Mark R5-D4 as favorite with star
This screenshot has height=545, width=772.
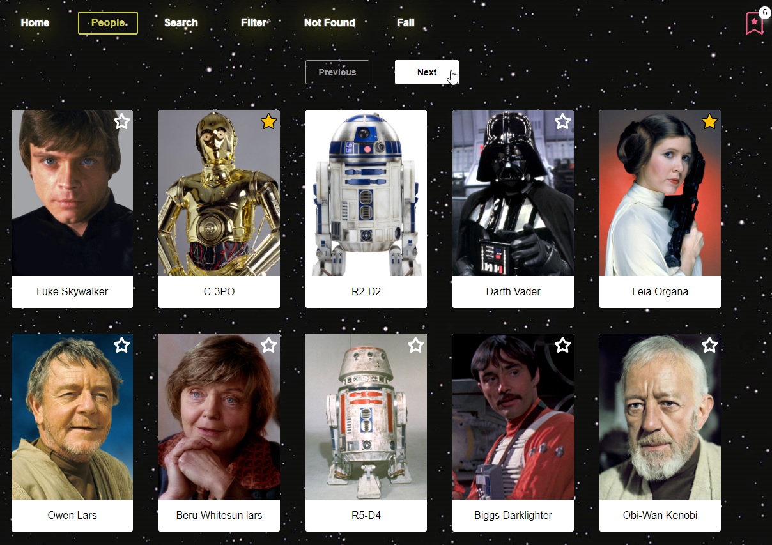[415, 345]
